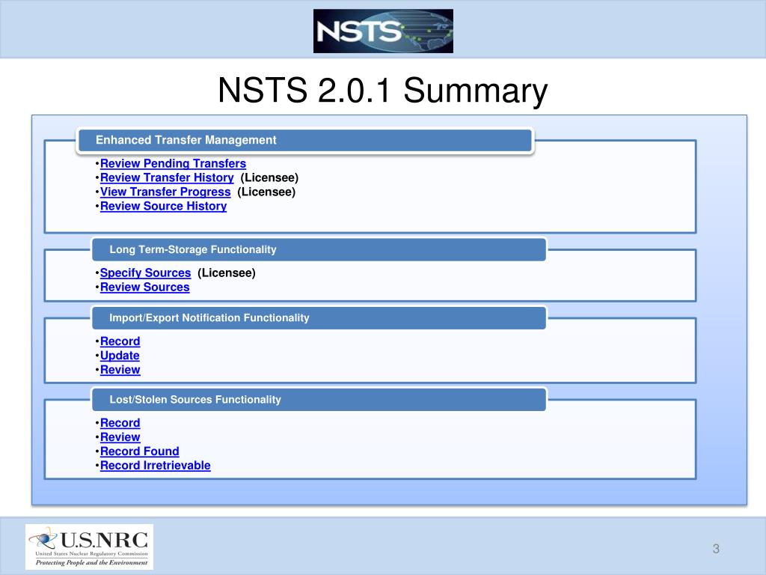Open the View Transfer Progress link

coord(165,192)
